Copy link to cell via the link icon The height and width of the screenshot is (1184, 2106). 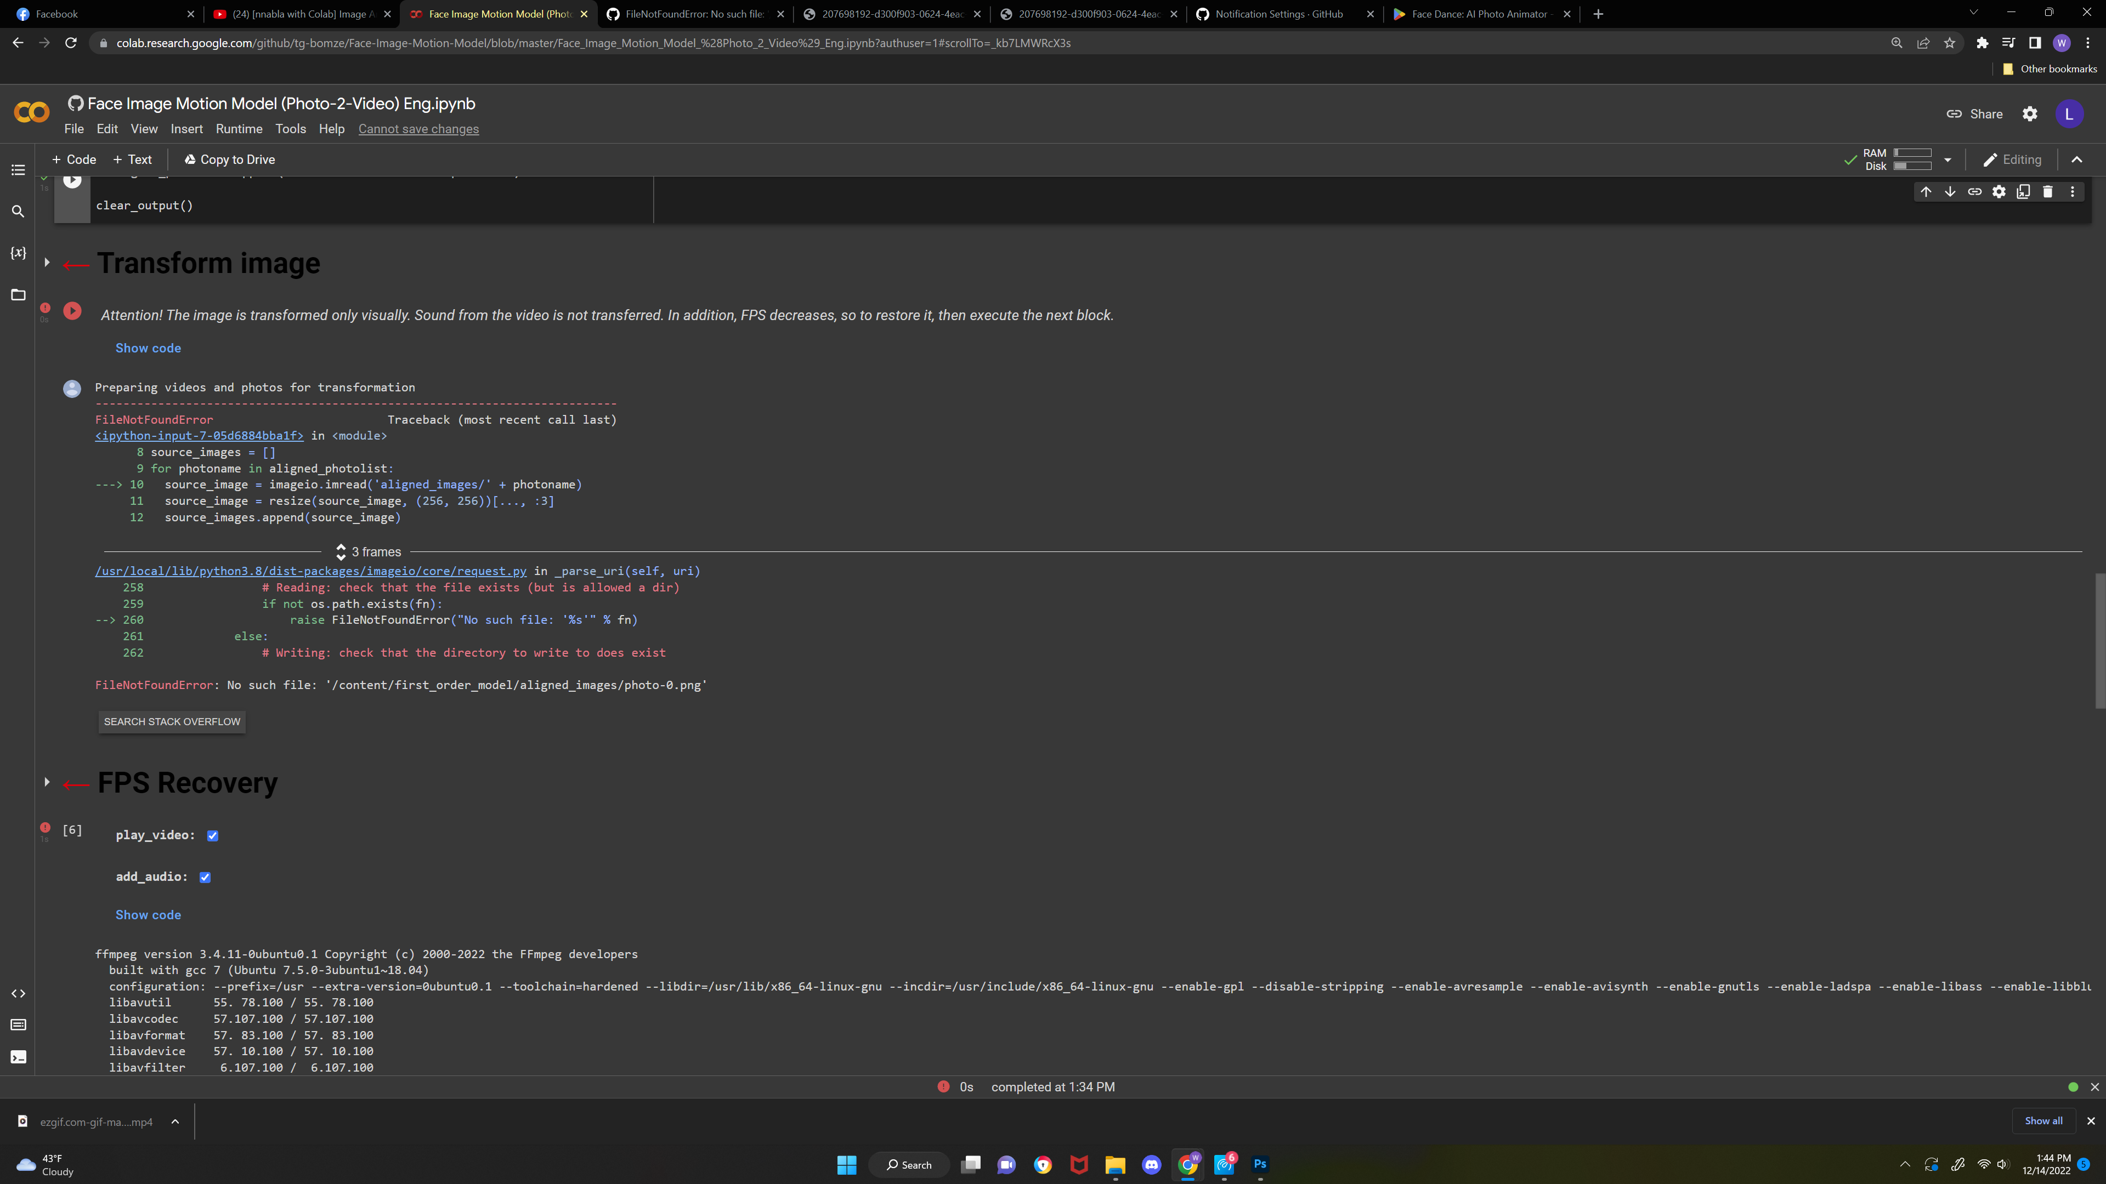coord(1974,191)
